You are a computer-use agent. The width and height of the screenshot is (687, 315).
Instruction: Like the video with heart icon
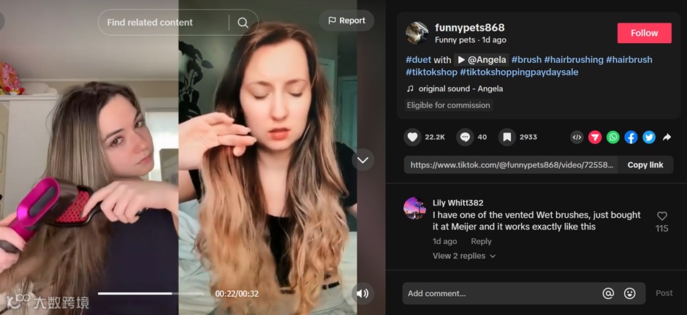click(412, 137)
